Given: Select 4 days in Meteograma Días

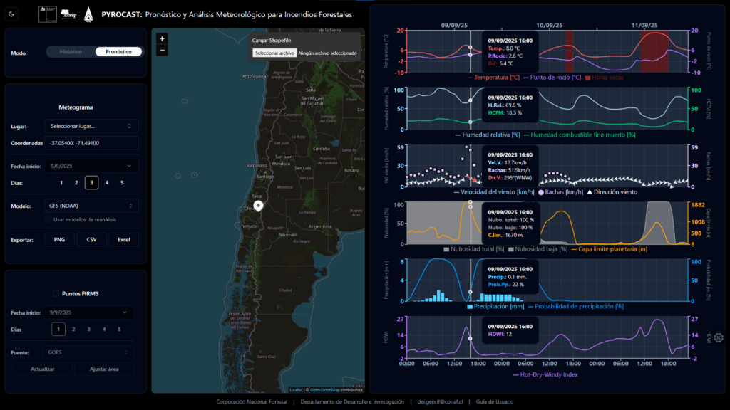Looking at the screenshot, I should (x=107, y=183).
